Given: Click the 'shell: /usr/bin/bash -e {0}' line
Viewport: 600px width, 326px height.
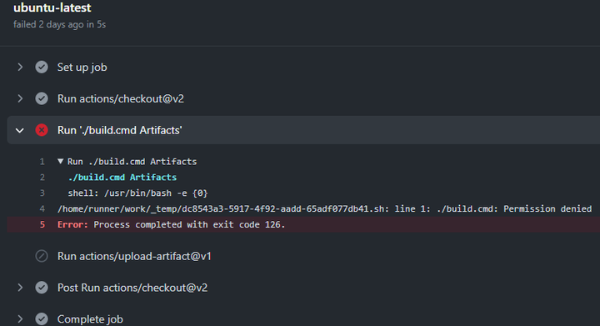Looking at the screenshot, I should click(137, 193).
